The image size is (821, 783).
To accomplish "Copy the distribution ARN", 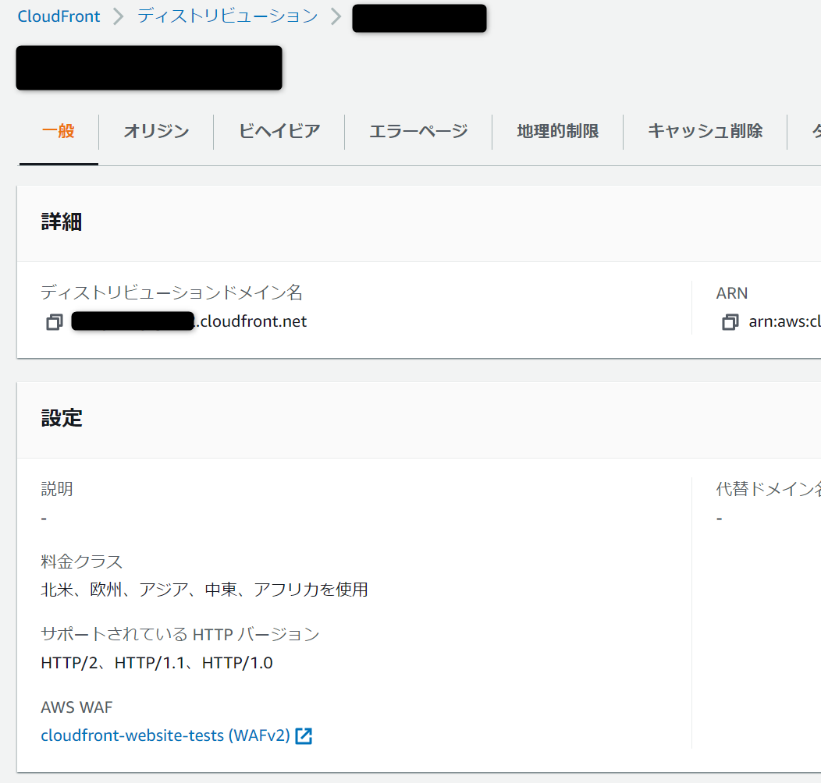I will point(730,322).
